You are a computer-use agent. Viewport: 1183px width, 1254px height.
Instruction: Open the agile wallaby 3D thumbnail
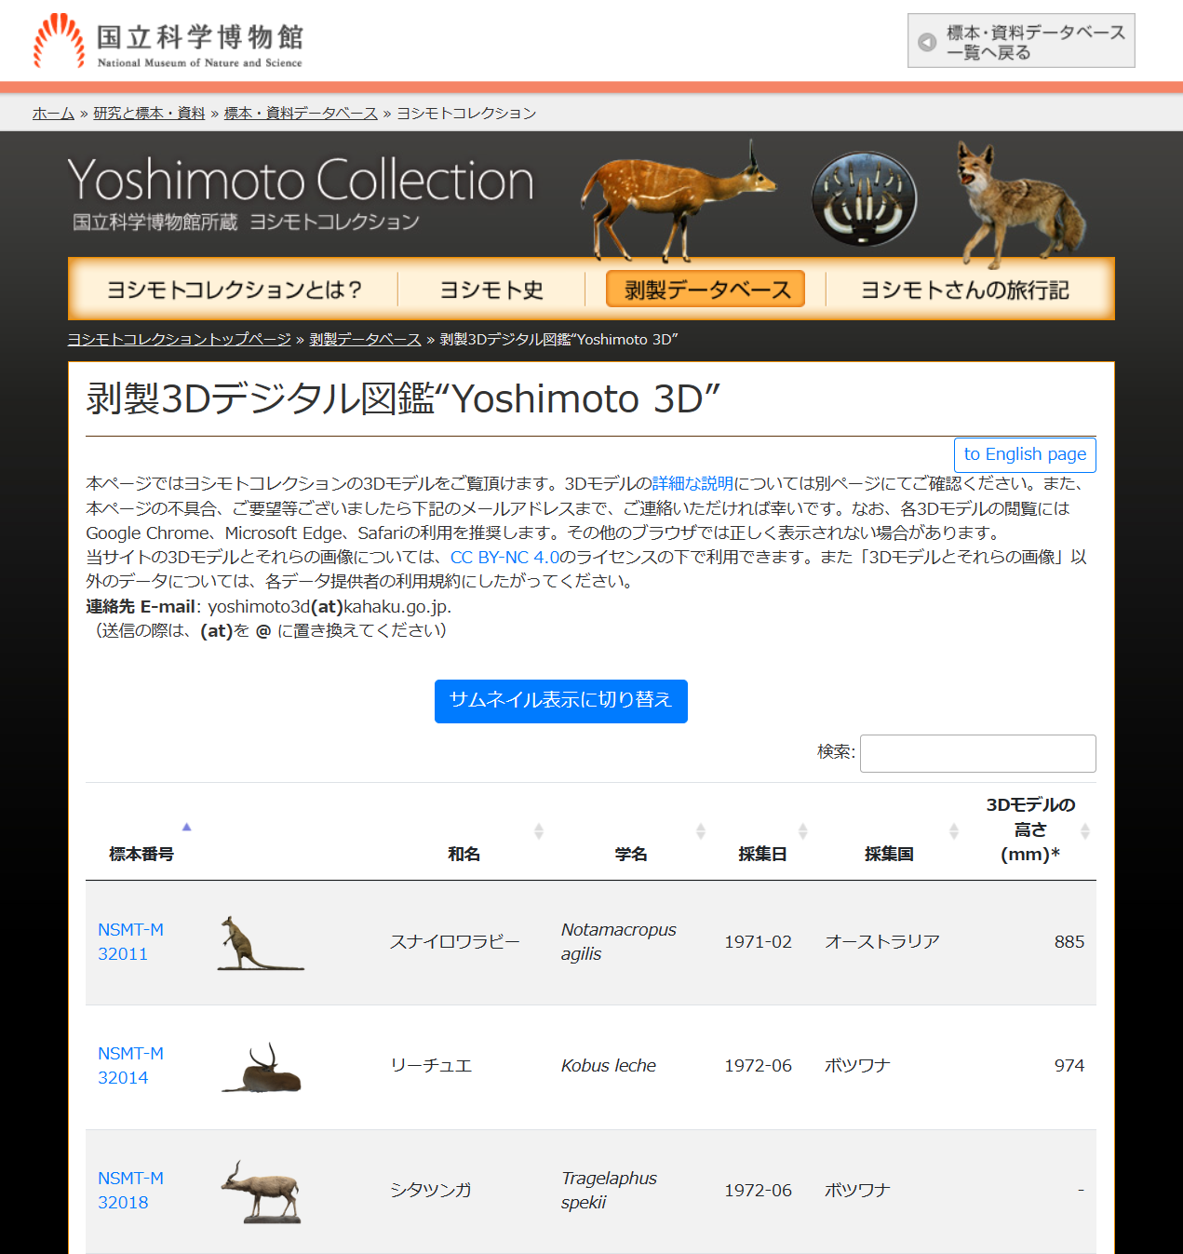[x=260, y=943]
